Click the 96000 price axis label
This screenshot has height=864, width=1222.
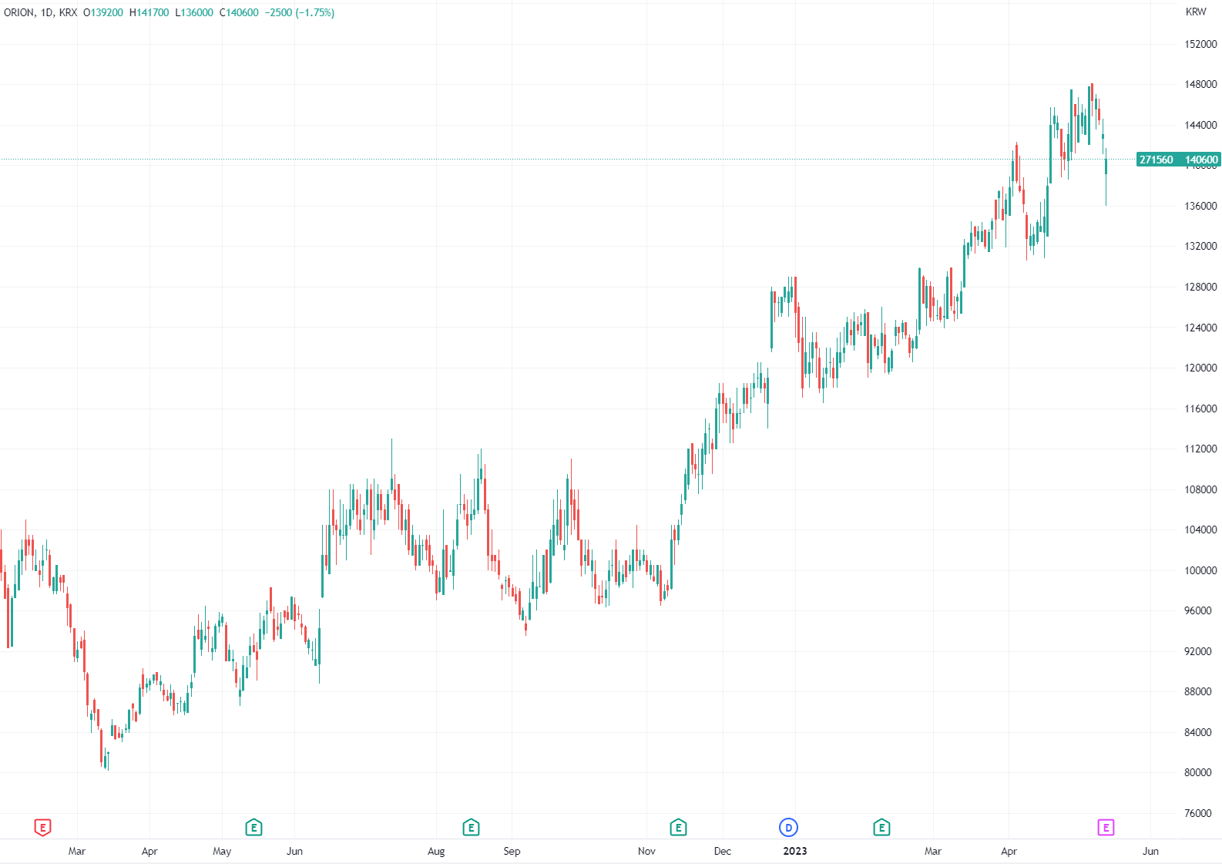click(x=1198, y=610)
